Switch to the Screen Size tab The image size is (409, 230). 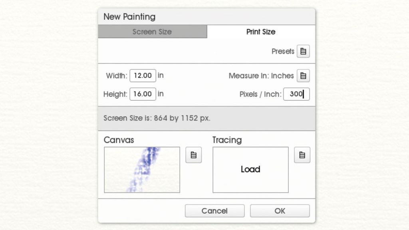coord(152,32)
